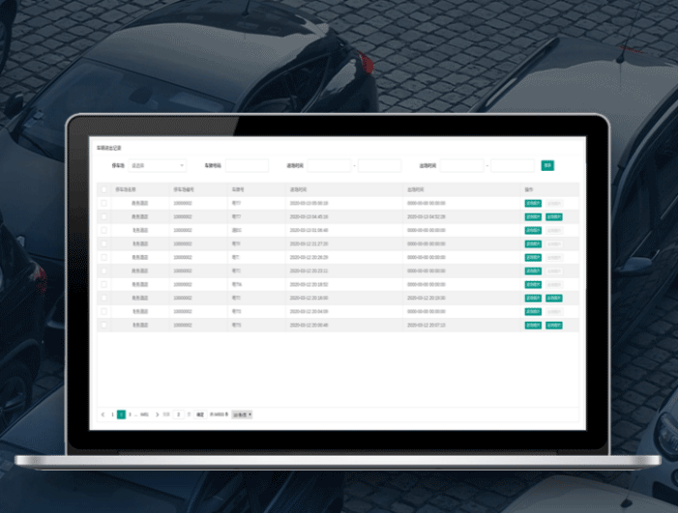Click the green search button
This screenshot has height=513, width=678.
[547, 165]
